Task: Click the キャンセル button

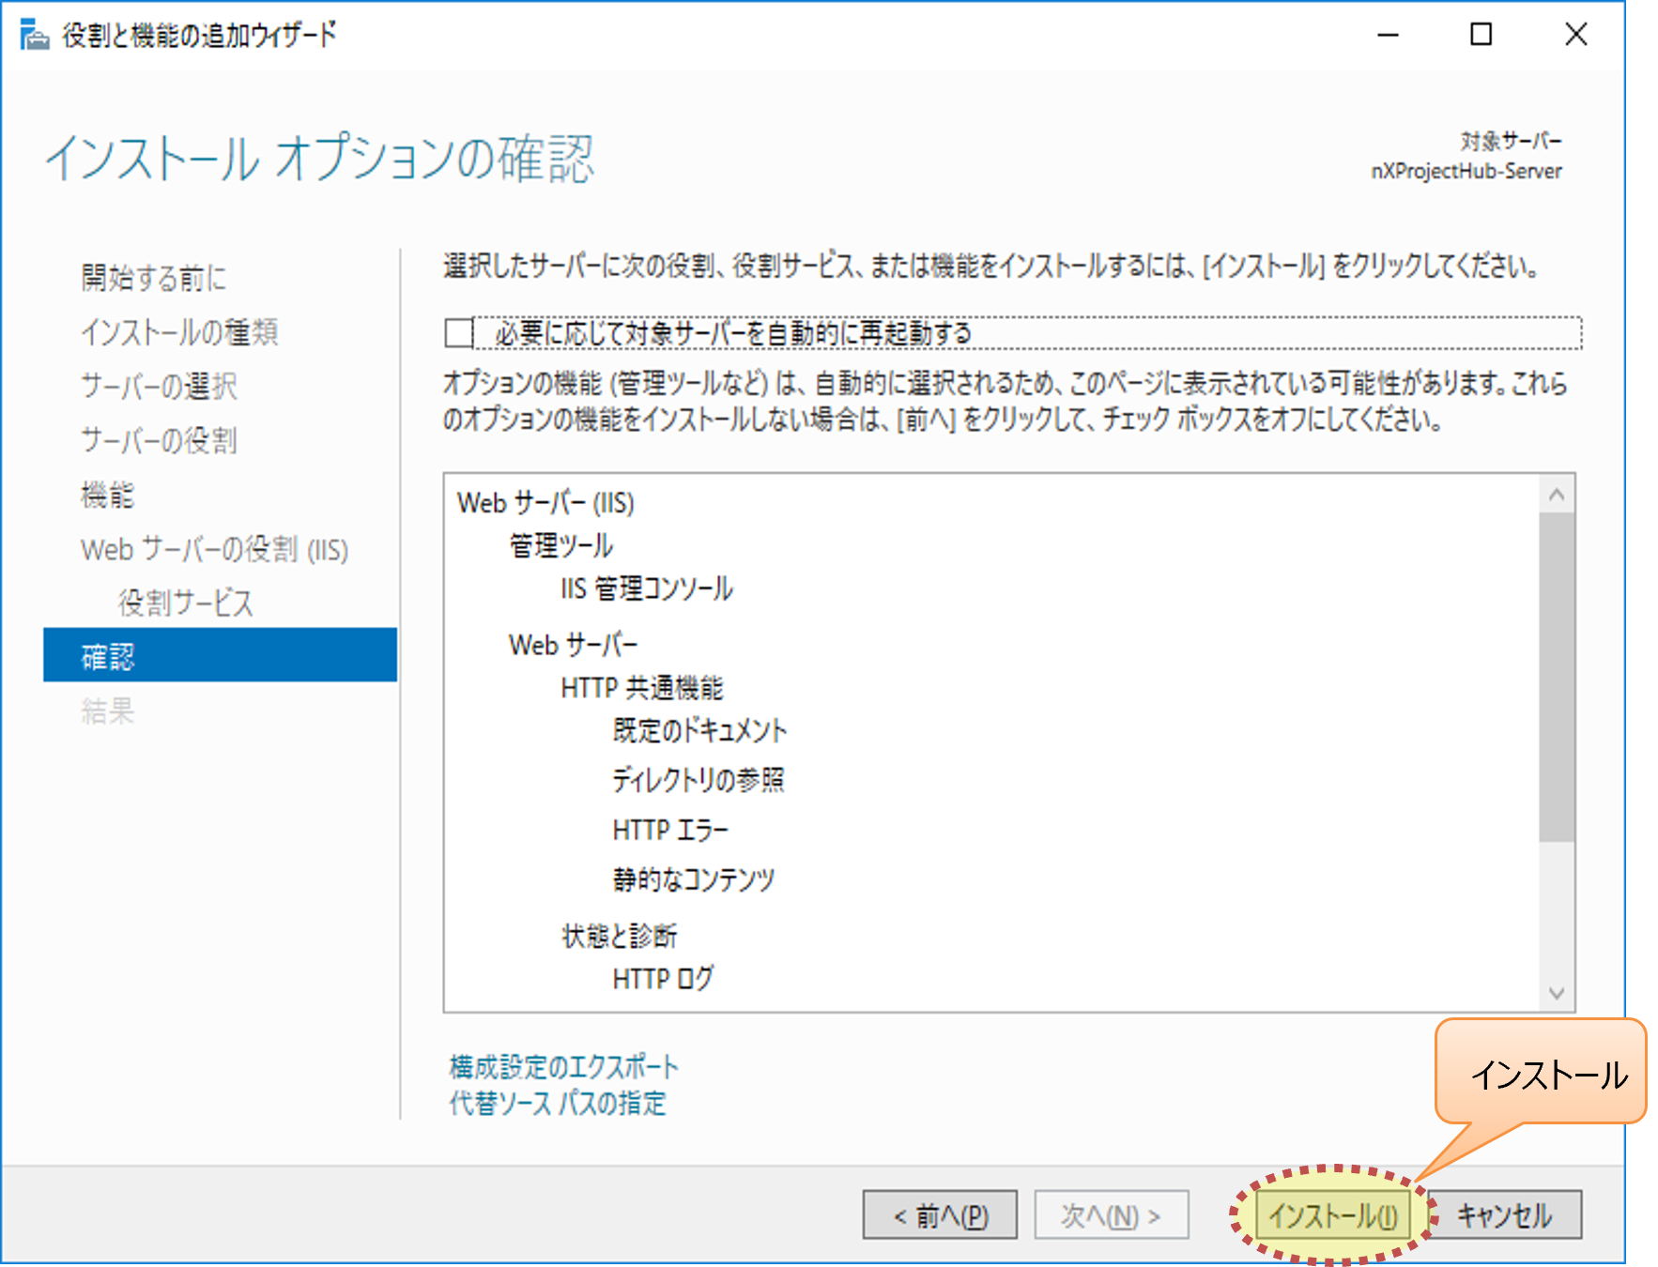Action: tap(1505, 1215)
